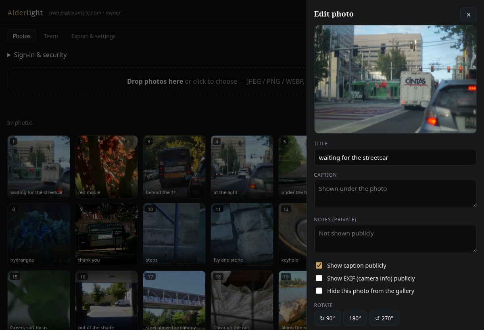The image size is (484, 330).
Task: Expand the Sign-in & security section
Action: [x=37, y=55]
